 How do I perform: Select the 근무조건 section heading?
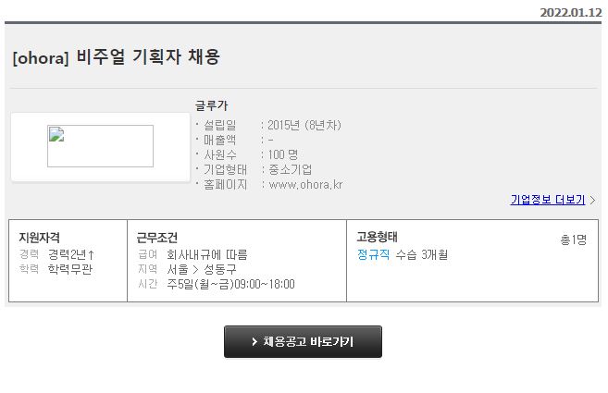156,238
